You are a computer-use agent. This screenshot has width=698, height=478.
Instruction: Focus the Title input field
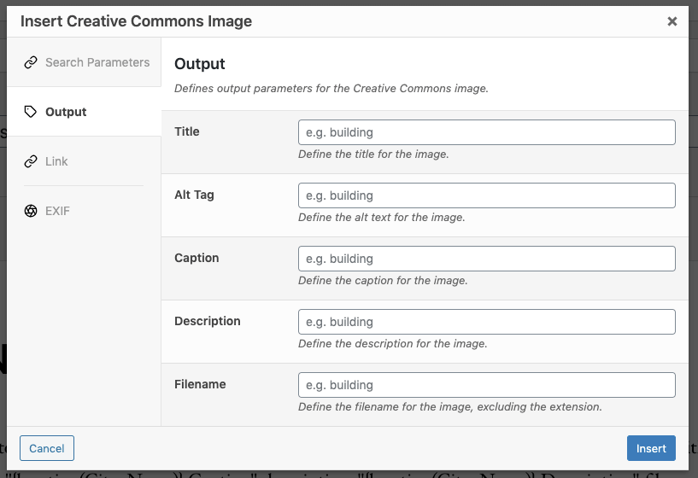point(486,132)
